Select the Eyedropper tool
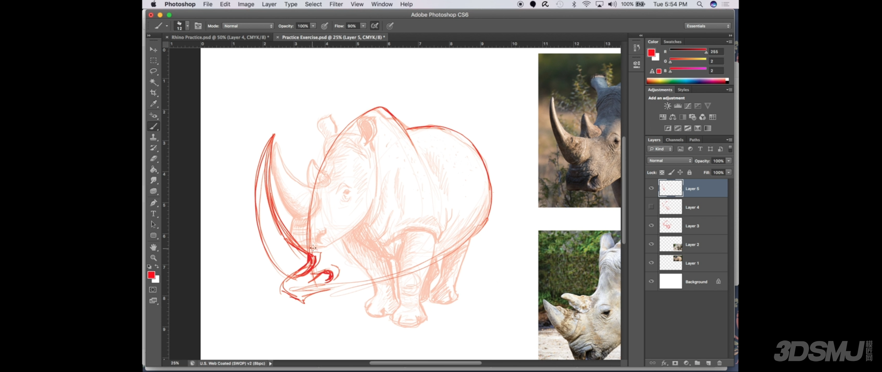 [x=153, y=104]
